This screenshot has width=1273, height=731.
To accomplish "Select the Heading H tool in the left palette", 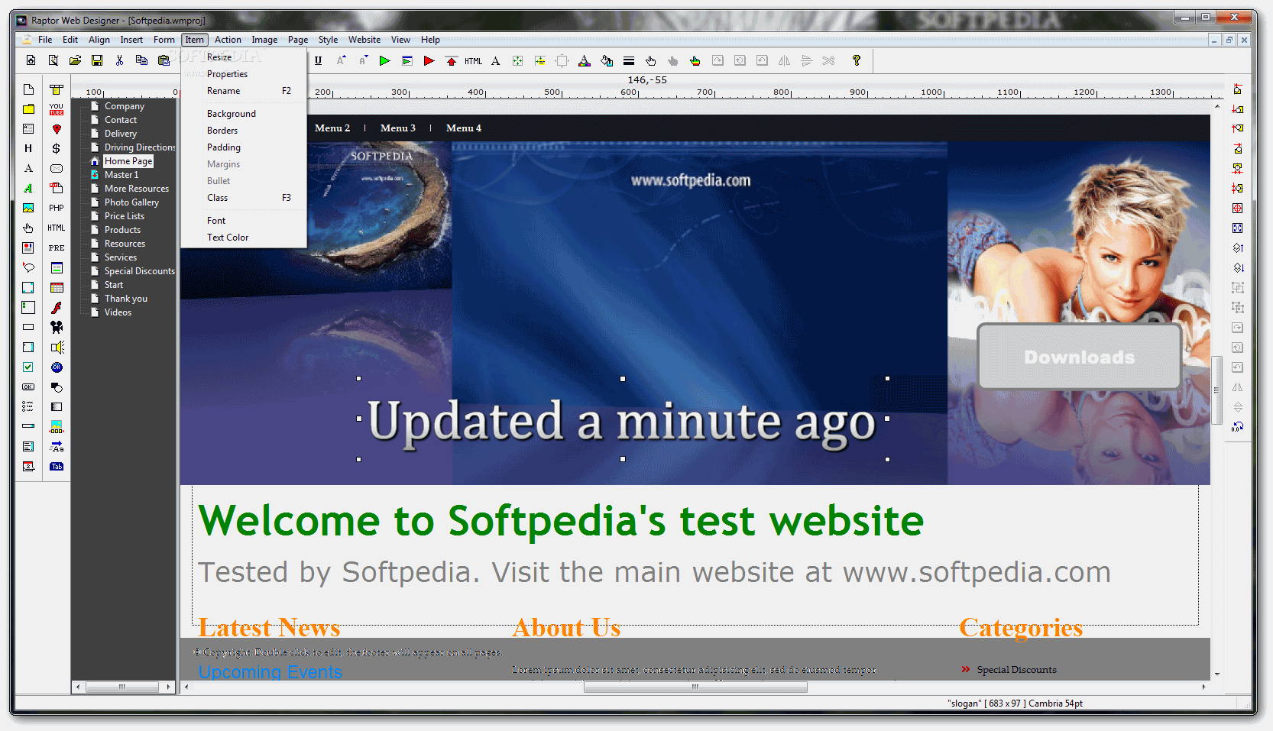I will coord(28,148).
